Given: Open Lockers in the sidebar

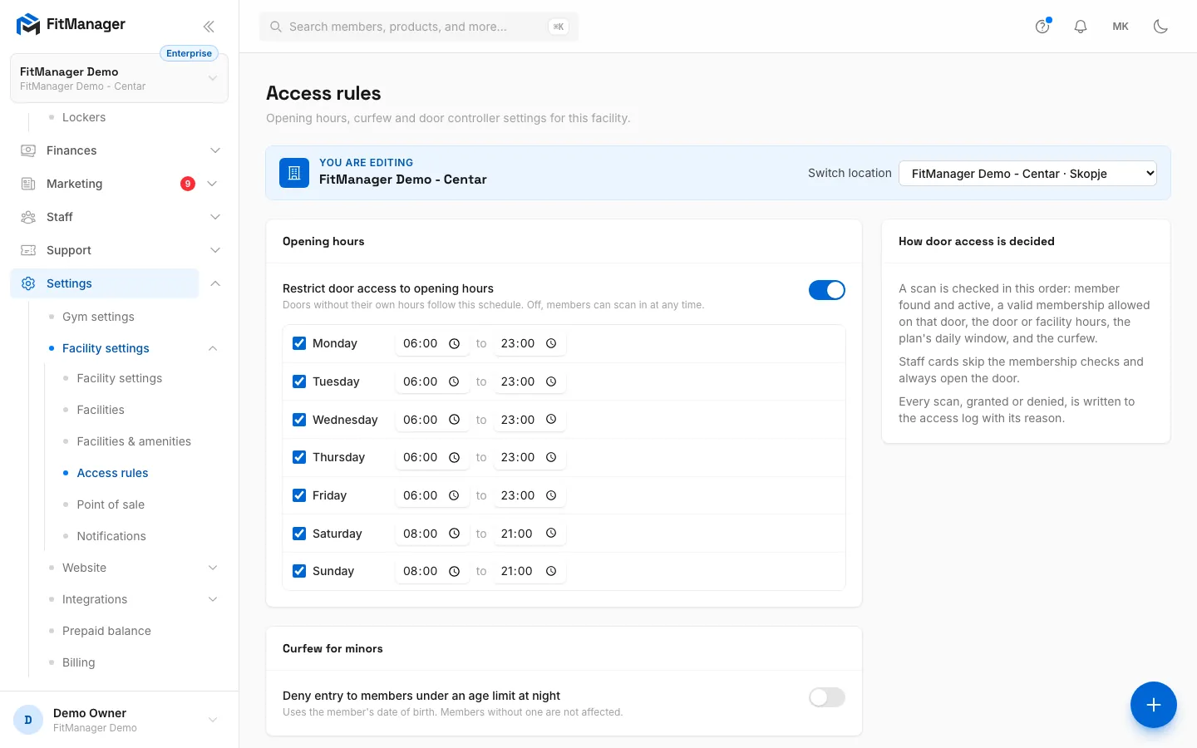Looking at the screenshot, I should pos(84,117).
